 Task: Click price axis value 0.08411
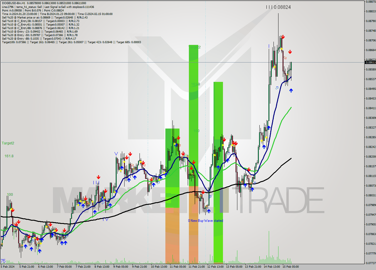point(371,108)
